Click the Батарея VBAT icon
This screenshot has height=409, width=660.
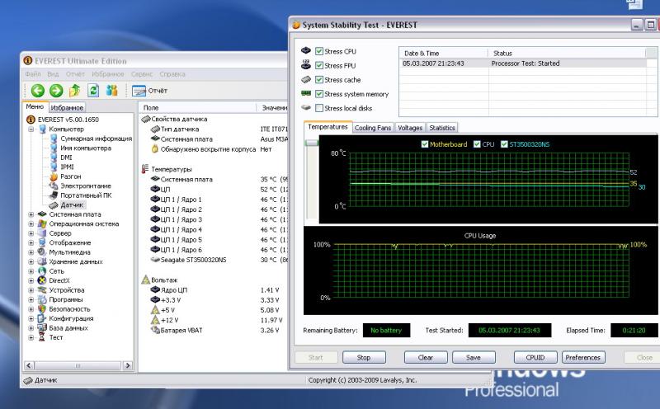click(x=155, y=331)
